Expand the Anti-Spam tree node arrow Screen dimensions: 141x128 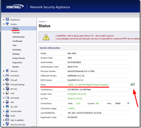(x=4, y=98)
